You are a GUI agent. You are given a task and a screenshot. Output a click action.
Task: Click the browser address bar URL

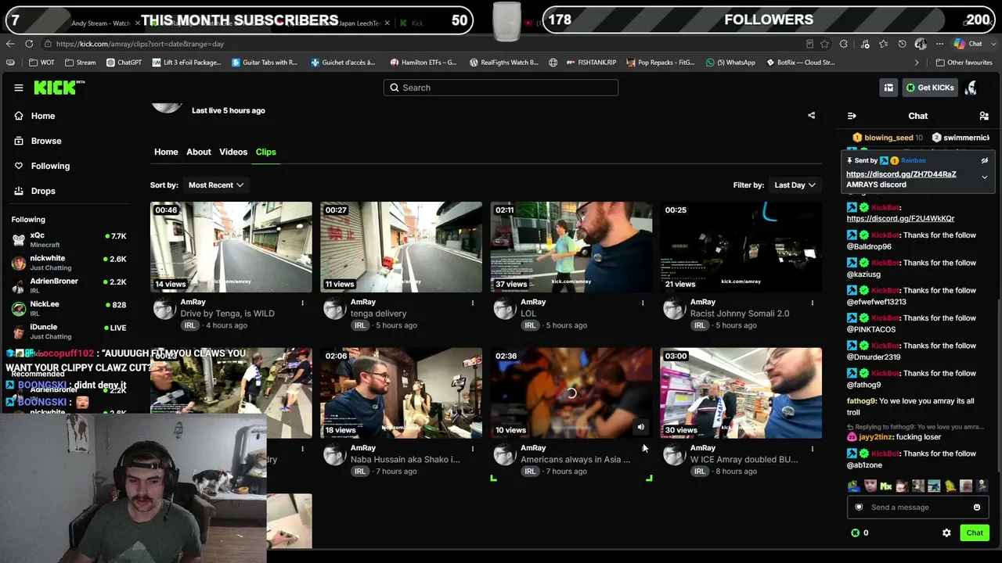point(140,44)
